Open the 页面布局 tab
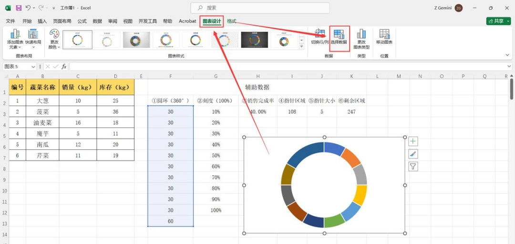 (62, 21)
